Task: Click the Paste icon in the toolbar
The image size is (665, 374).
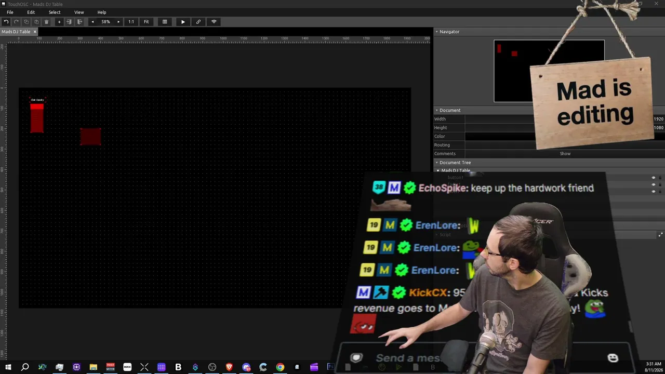Action: pos(36,22)
